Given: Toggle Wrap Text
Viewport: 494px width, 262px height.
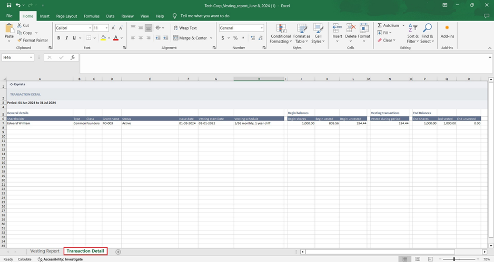Looking at the screenshot, I should click(x=185, y=28).
